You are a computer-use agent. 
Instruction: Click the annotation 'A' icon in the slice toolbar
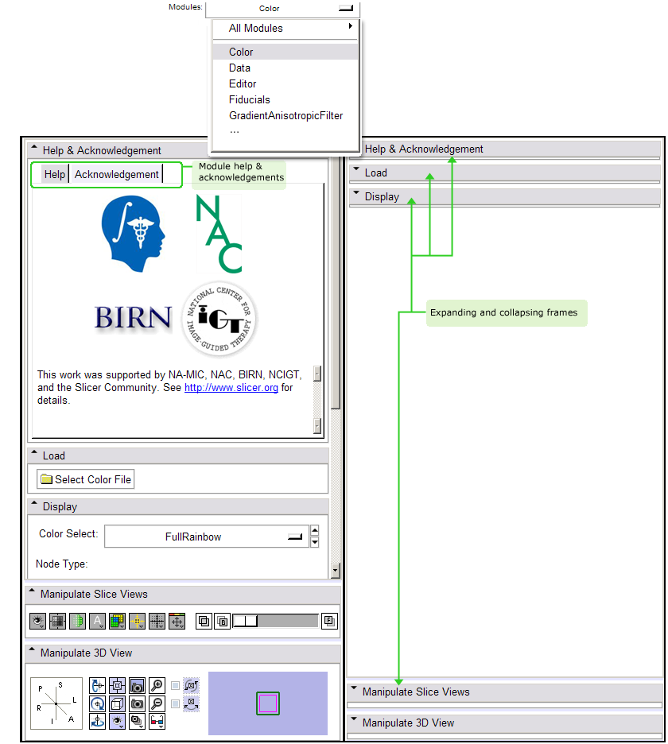[97, 622]
